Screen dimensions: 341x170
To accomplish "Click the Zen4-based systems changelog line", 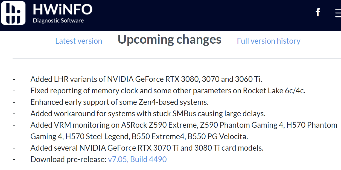I will [x=120, y=102].
